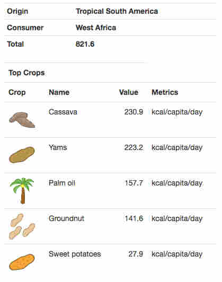Click the Top Crops heading
This screenshot has height=282, width=222.
pos(26,73)
